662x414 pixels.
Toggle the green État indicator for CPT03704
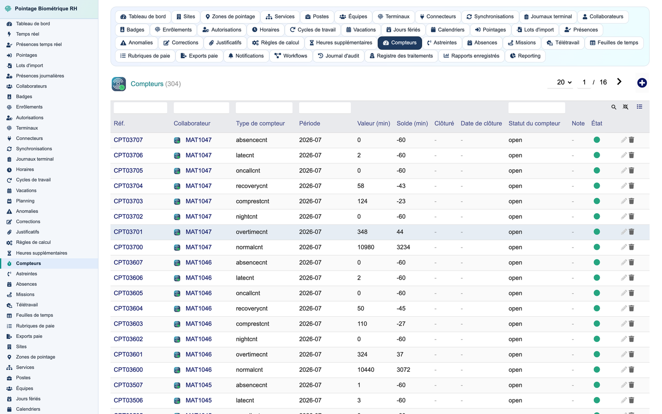pyautogui.click(x=596, y=186)
